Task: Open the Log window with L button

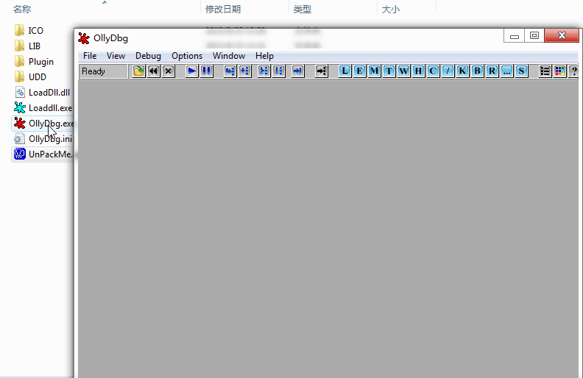Action: tap(345, 71)
